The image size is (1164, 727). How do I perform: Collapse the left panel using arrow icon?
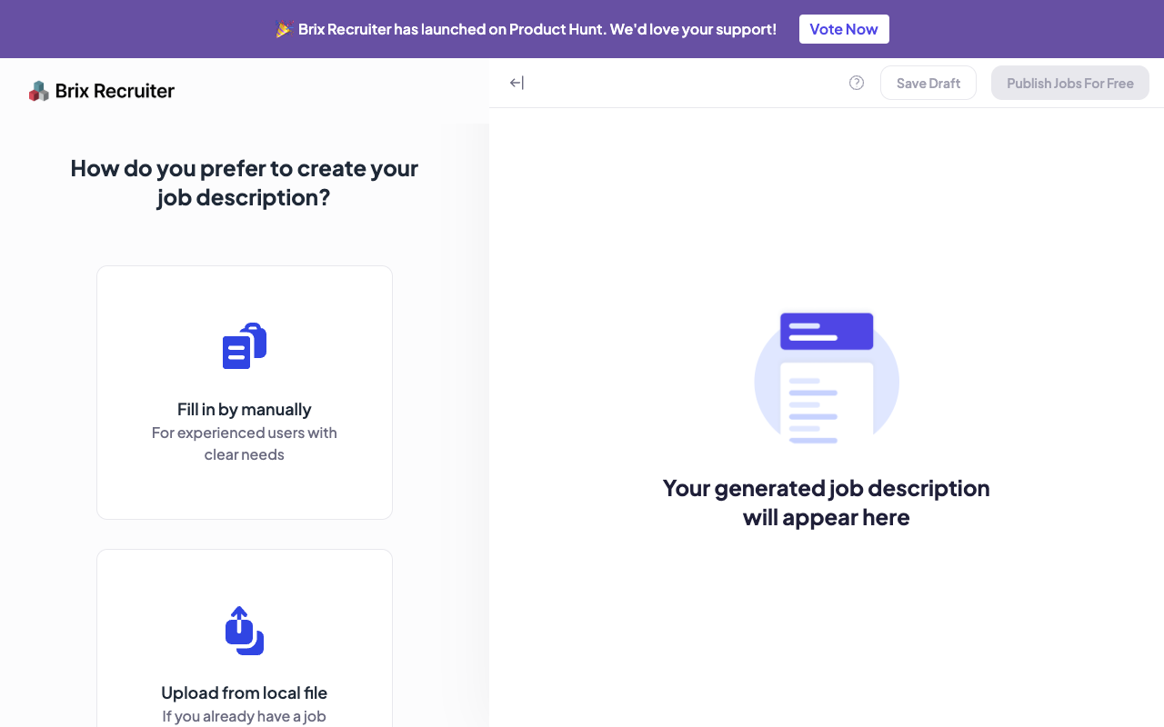point(517,83)
